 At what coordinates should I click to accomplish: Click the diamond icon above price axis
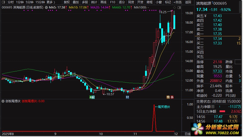(175, 7)
